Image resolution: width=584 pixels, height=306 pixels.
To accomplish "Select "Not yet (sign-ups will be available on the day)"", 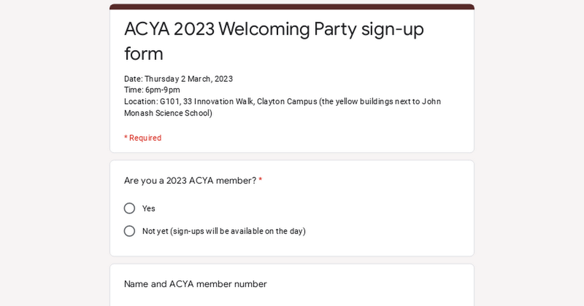I will [224, 231].
